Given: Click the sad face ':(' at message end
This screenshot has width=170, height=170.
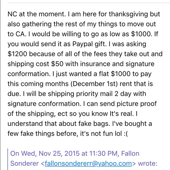Looking at the screenshot, I should point(126,134).
